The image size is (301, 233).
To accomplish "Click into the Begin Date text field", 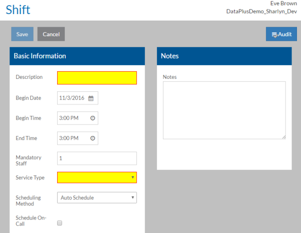I will (72, 98).
